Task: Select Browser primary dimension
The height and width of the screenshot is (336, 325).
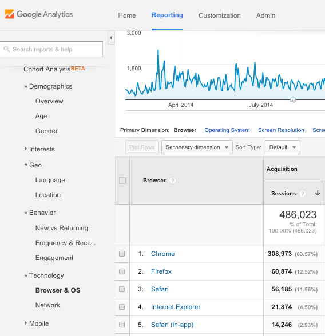Action: [185, 130]
